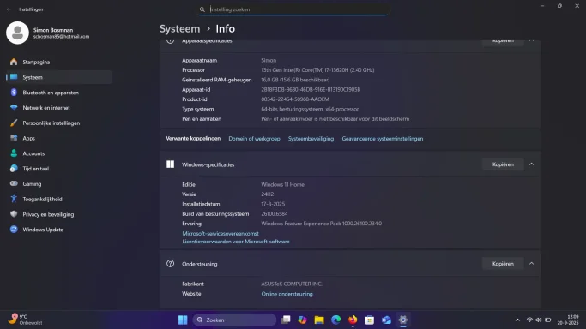Click the Startpagina home icon
Screen dimensions: 586x329
click(x=14, y=62)
